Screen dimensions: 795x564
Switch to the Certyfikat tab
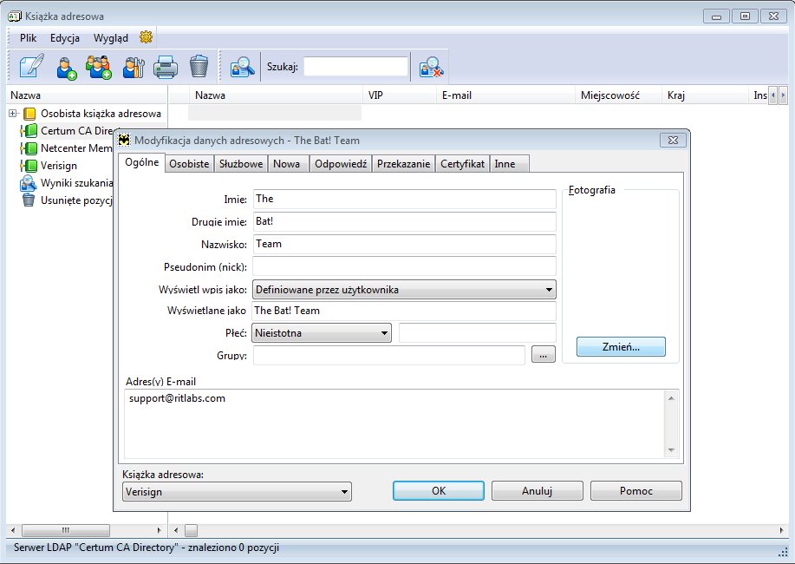coord(462,164)
